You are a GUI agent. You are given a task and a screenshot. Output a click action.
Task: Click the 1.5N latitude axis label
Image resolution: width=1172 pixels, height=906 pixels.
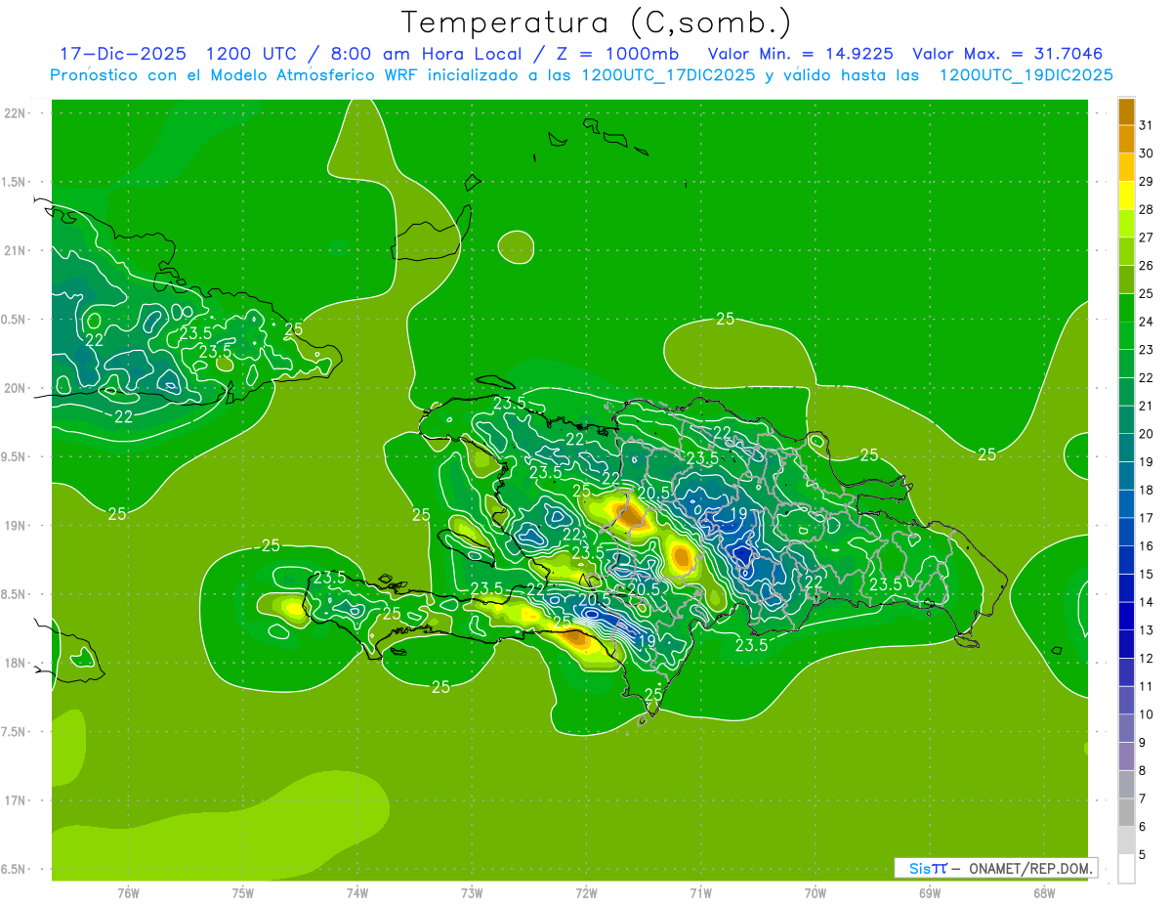tap(16, 182)
